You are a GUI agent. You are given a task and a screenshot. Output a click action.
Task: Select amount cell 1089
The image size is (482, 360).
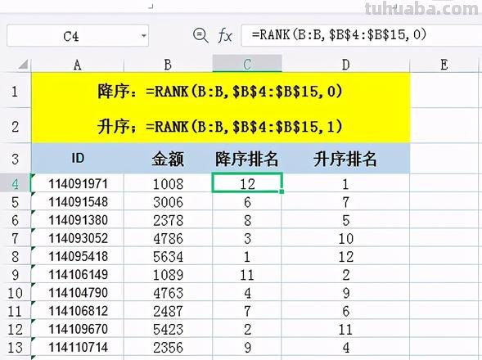(x=168, y=274)
